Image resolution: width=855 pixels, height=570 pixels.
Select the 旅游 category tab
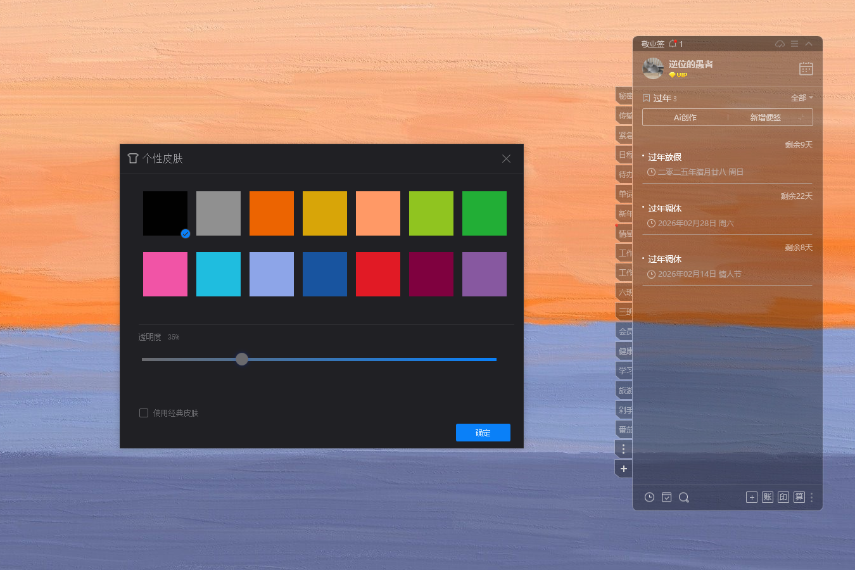(x=624, y=390)
